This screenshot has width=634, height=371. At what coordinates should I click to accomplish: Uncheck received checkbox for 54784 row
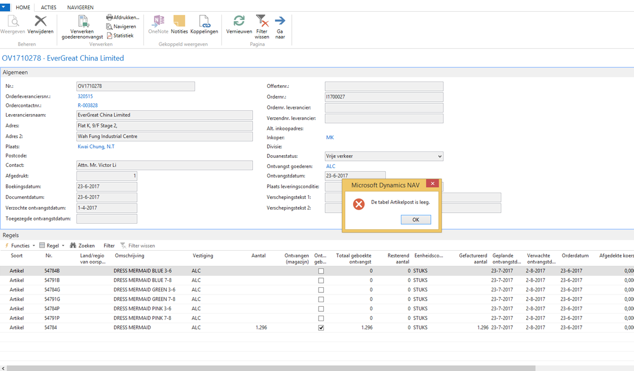(321, 328)
